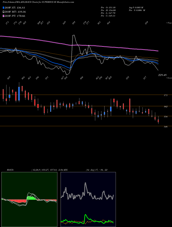Click the 166 low label
Image resolution: width=172 pixels, height=227 pixels.
coord(82,78)
